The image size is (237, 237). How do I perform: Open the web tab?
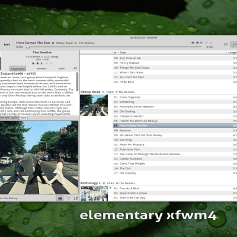62,69
